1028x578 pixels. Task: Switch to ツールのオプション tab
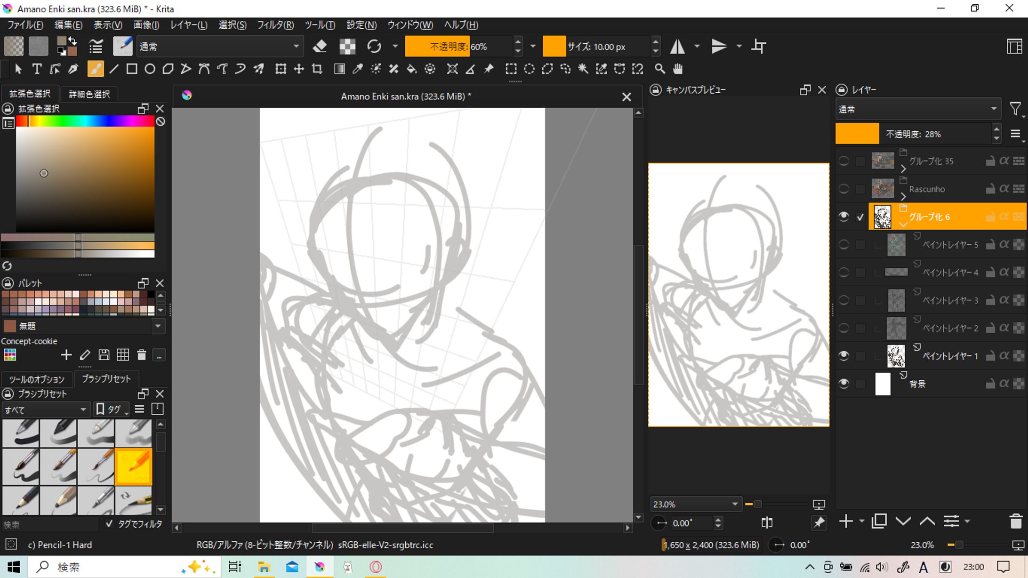(37, 379)
